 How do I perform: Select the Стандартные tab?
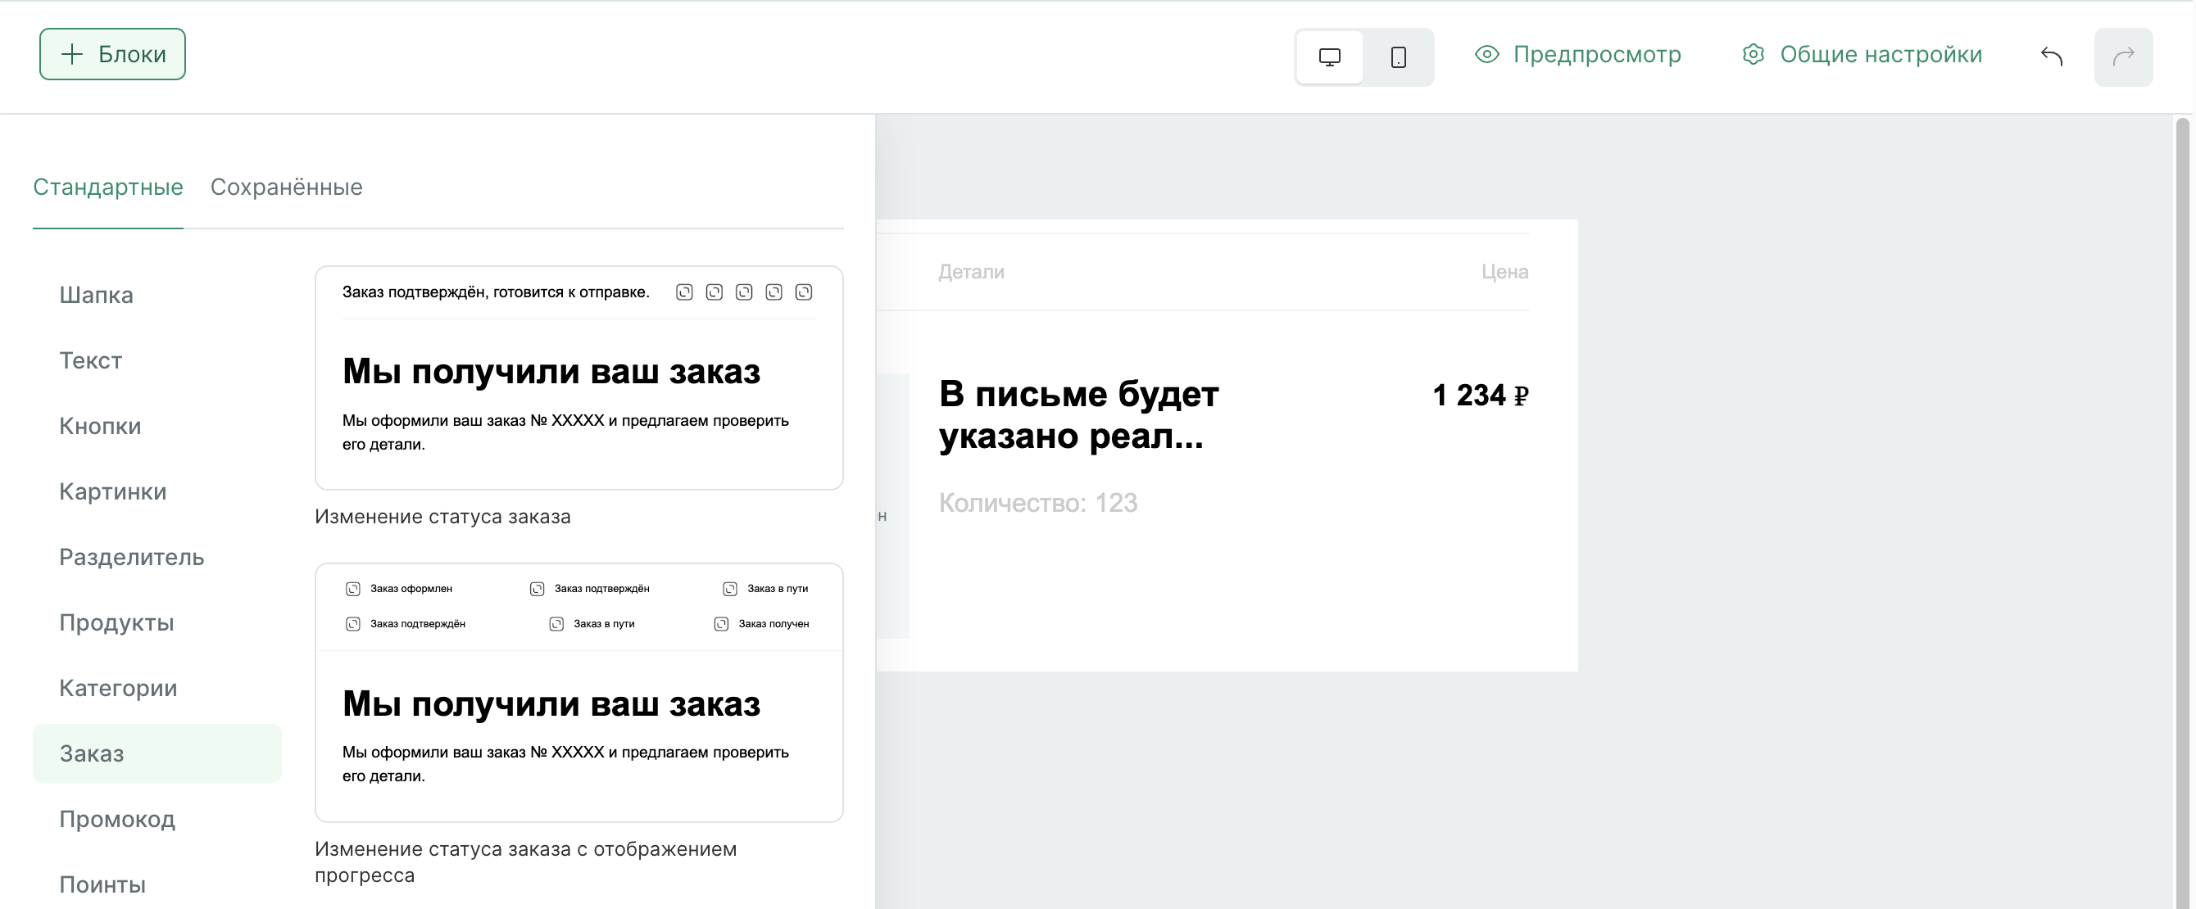108,188
